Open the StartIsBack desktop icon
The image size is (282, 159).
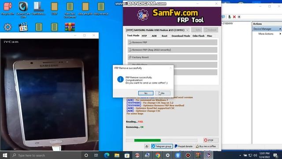click(x=39, y=9)
